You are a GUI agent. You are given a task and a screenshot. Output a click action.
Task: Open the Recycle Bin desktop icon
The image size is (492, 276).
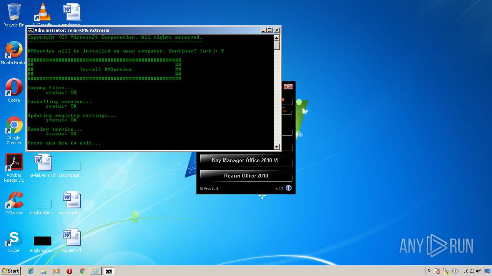14,15
